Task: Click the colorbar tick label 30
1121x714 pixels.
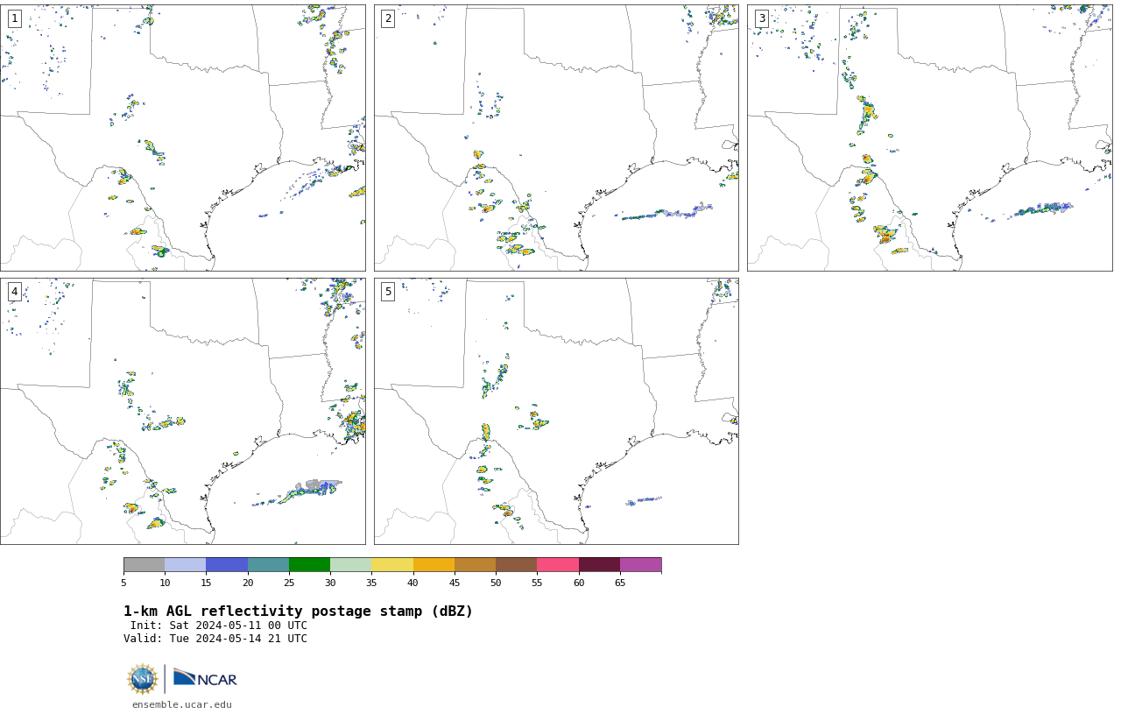Action: pyautogui.click(x=330, y=583)
